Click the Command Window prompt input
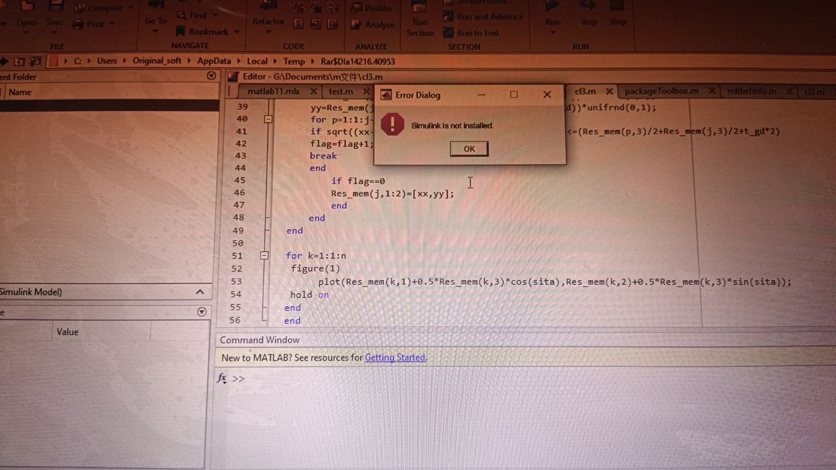This screenshot has height=470, width=836. pos(522,379)
